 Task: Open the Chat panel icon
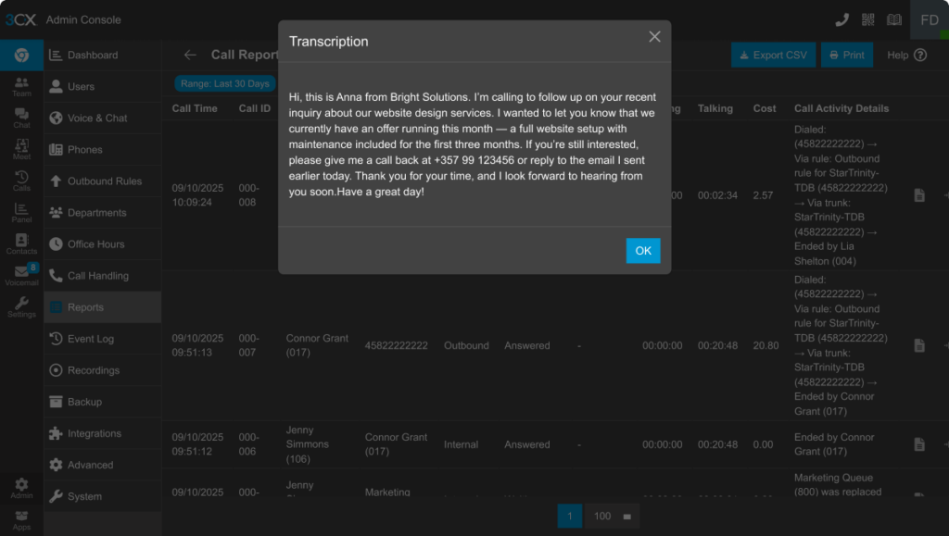click(21, 118)
